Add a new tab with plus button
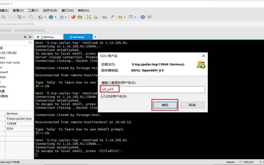 click(95, 37)
